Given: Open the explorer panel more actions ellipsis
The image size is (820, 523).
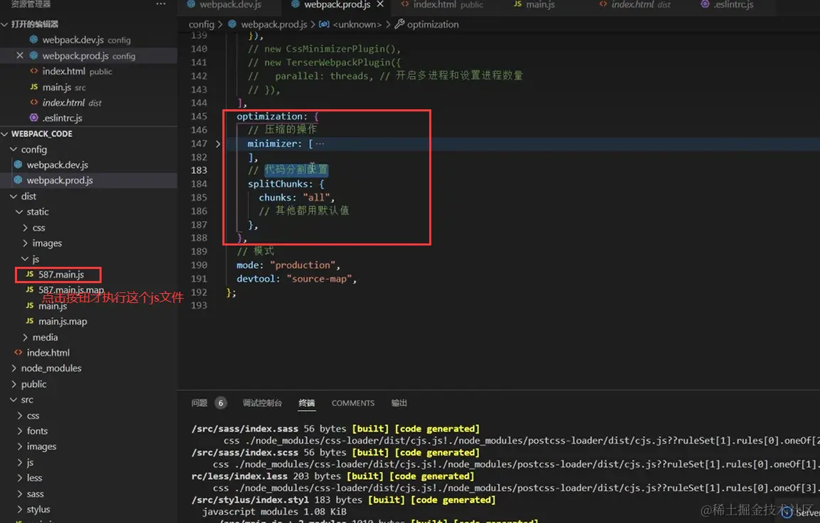Looking at the screenshot, I should pyautogui.click(x=161, y=4).
